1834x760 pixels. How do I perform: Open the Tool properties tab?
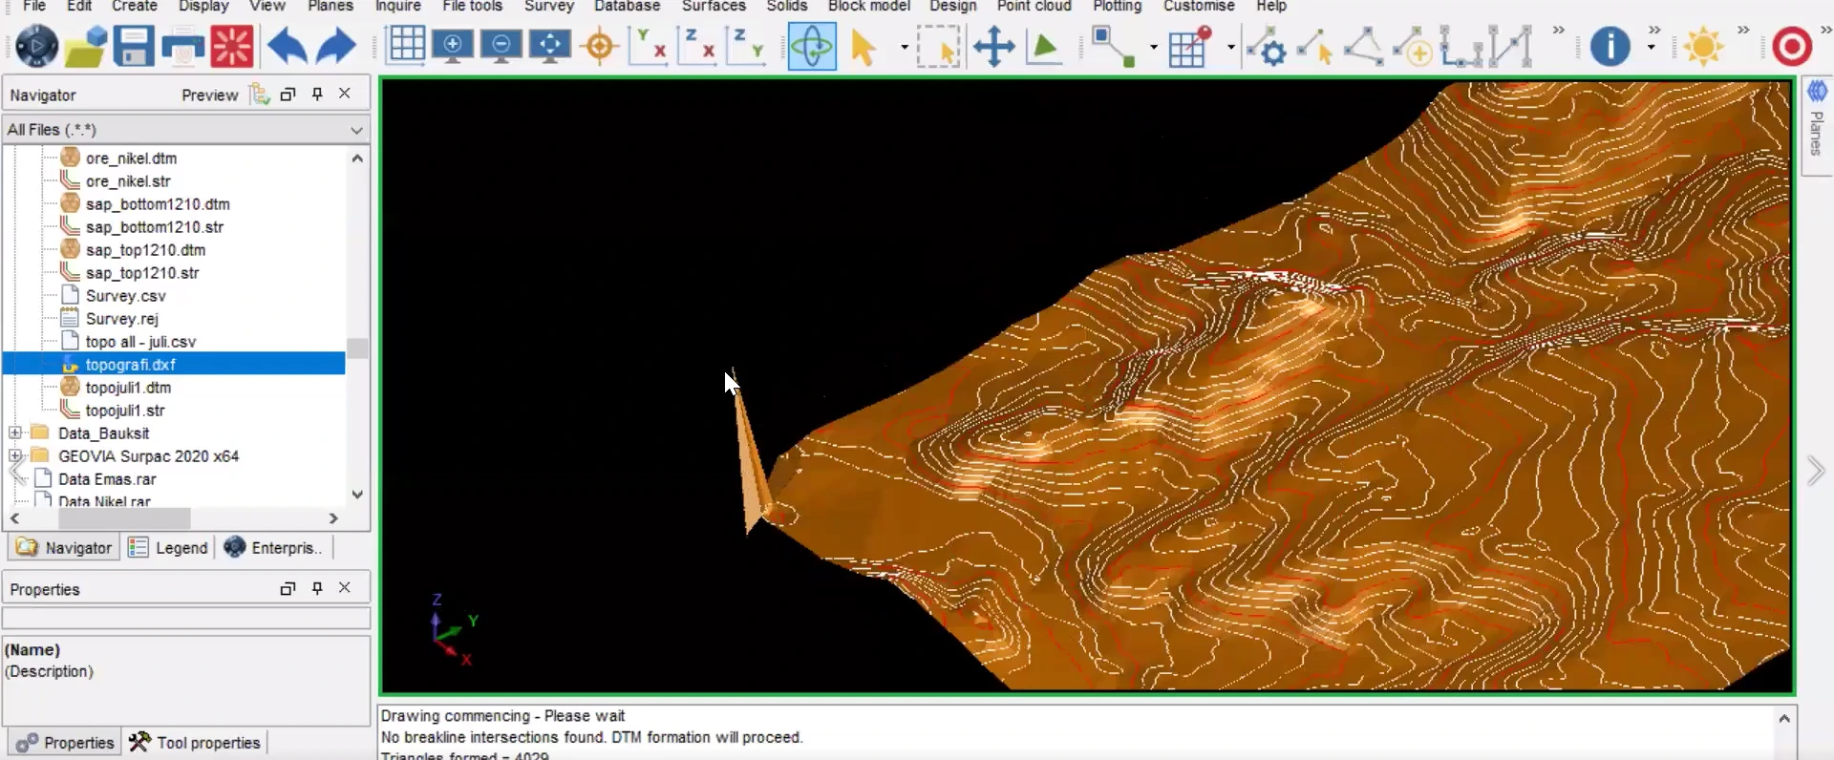tap(195, 743)
